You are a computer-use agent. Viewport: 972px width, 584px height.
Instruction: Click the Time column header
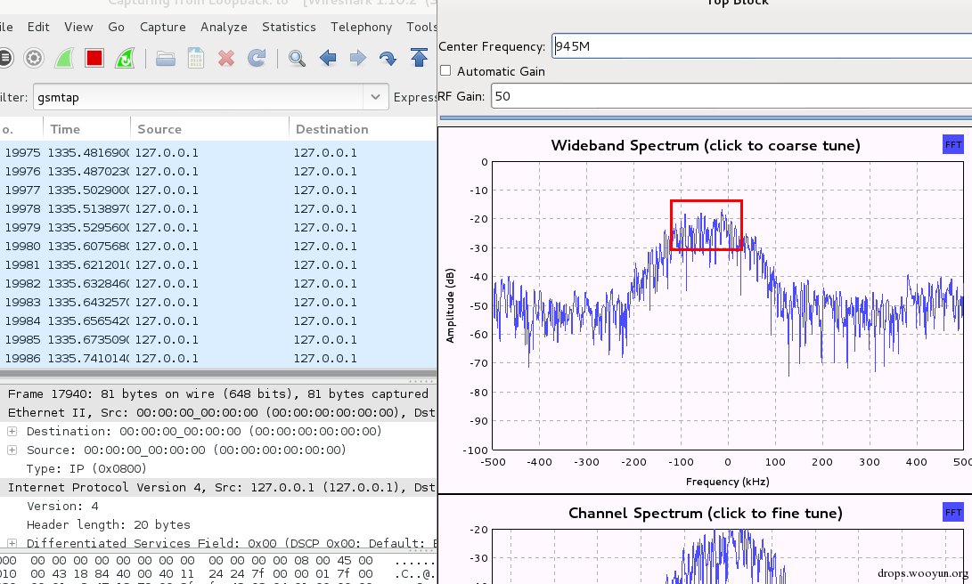pyautogui.click(x=65, y=129)
